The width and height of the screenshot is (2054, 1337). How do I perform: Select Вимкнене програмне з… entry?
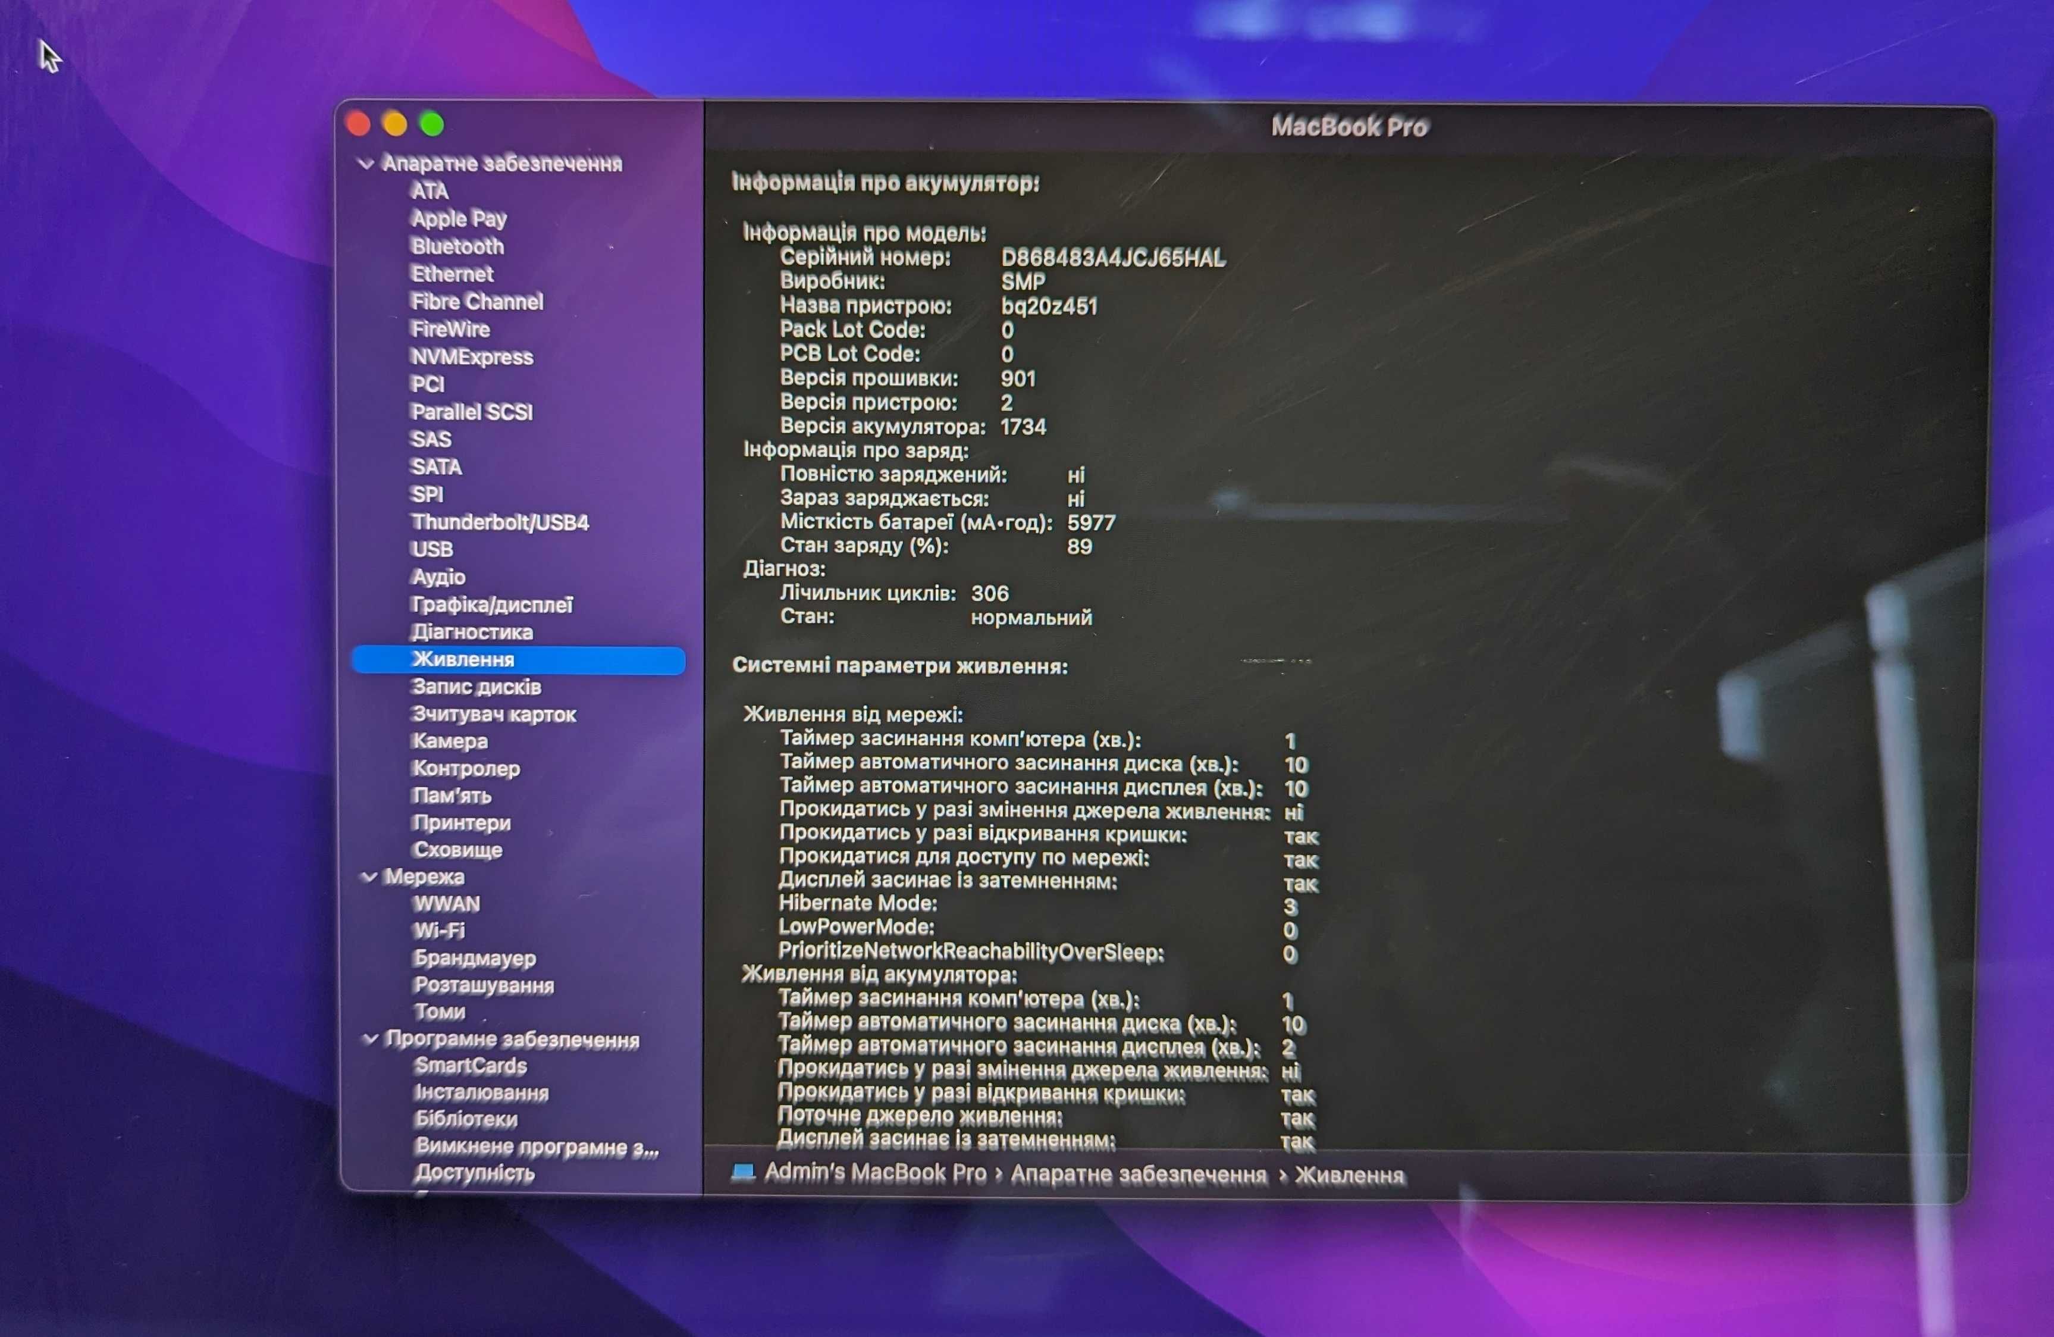point(536,1147)
